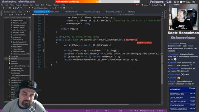Click the Properties folder icon

pos(9,56)
